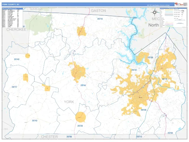Click the orange rectangular area above 29717

click(x=26, y=77)
